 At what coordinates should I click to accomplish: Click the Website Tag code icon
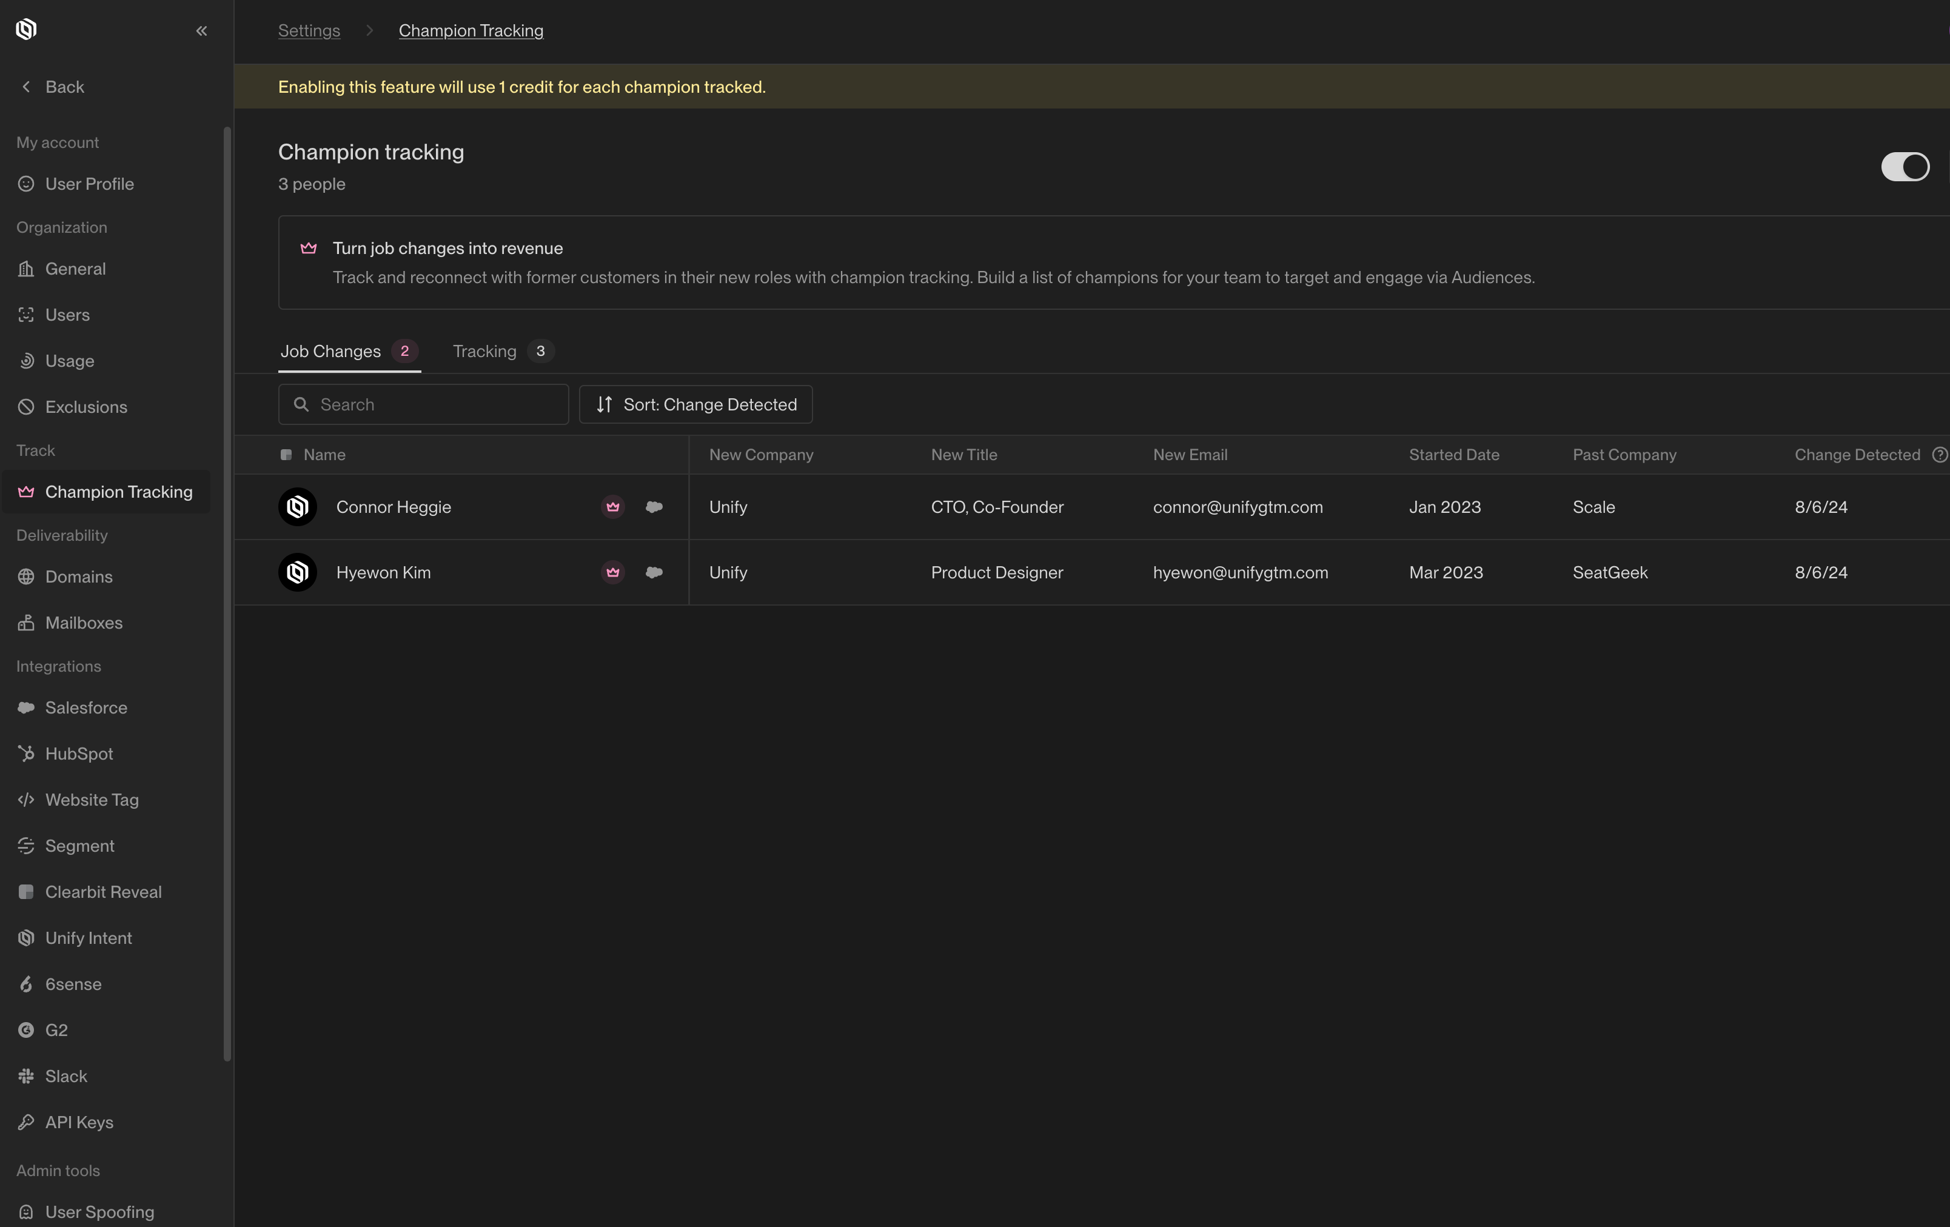pyautogui.click(x=26, y=800)
